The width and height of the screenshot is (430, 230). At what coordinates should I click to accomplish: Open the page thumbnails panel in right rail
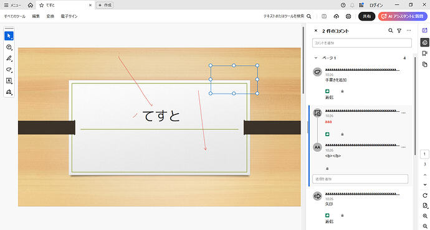click(425, 64)
